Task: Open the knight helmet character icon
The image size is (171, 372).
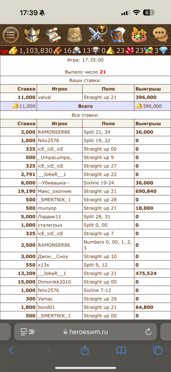Action: (32, 35)
